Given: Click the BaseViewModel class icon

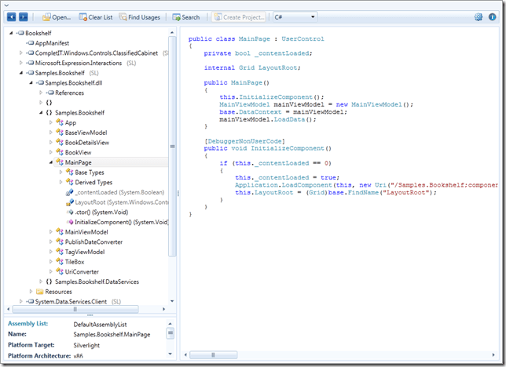Looking at the screenshot, I should (60, 133).
